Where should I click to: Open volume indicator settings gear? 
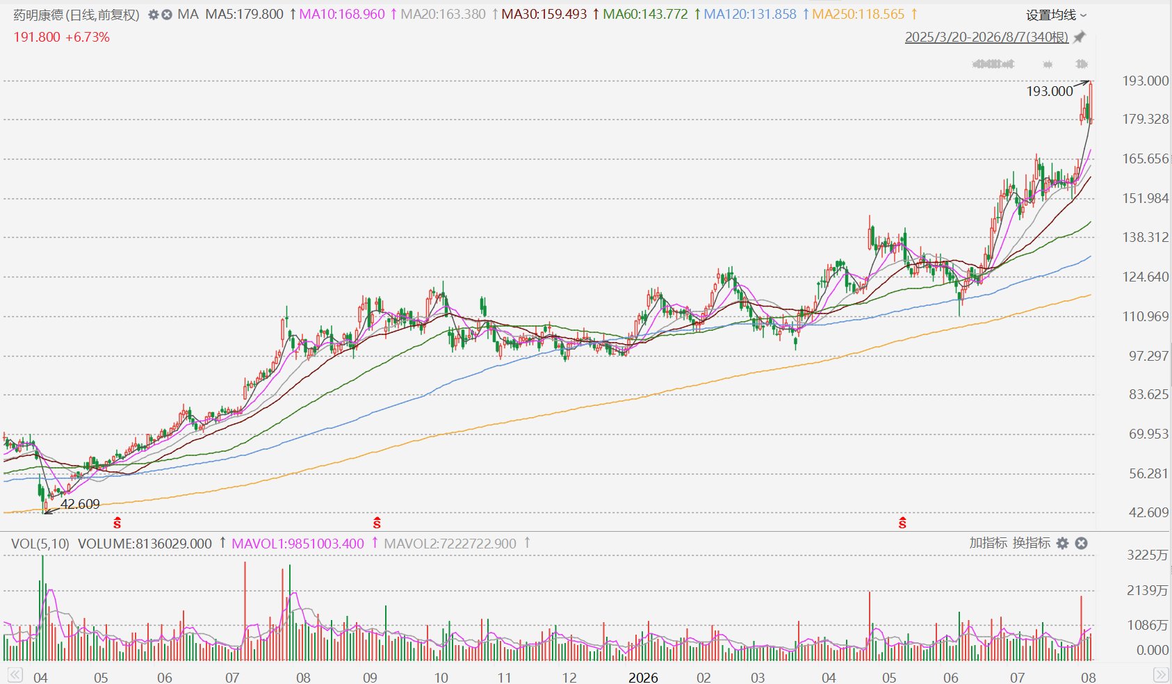[1062, 544]
